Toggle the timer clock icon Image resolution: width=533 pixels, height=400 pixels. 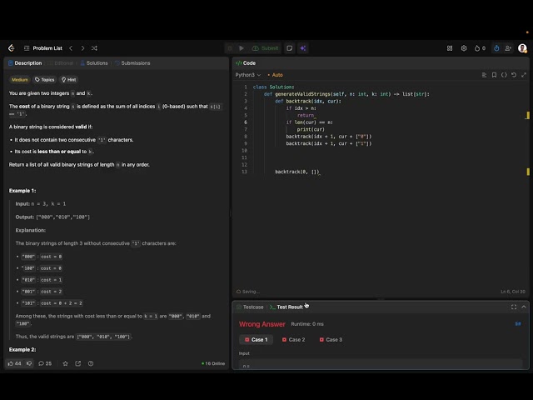pyautogui.click(x=496, y=48)
